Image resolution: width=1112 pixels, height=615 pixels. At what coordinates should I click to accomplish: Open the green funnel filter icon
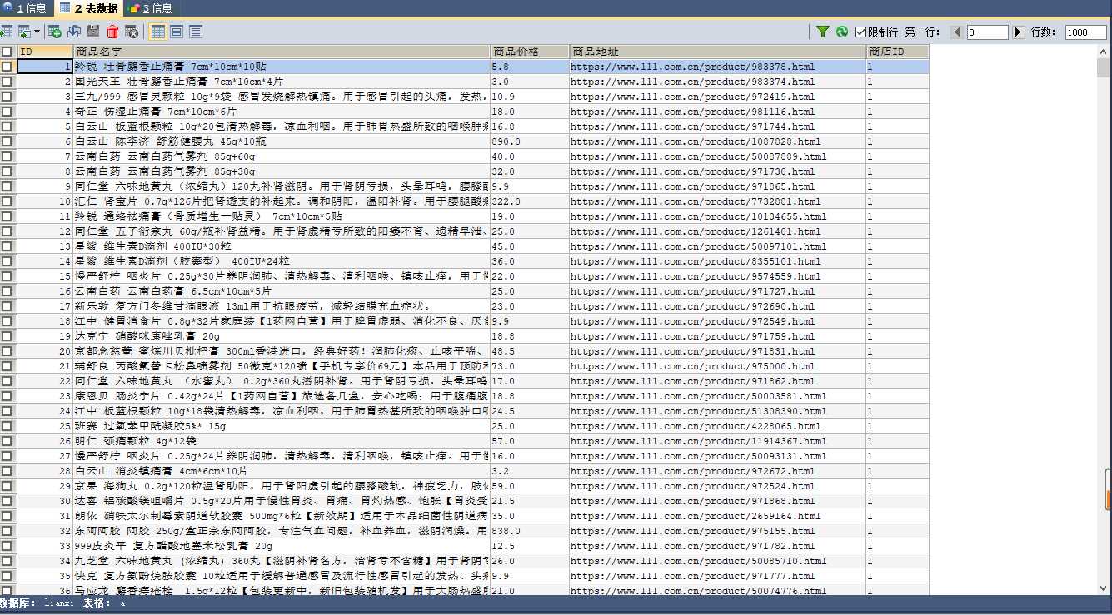click(823, 32)
